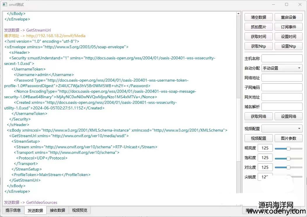This screenshot has height=217, width=307.
Task: Click the onvif app icon in title bar
Action: point(5,4)
